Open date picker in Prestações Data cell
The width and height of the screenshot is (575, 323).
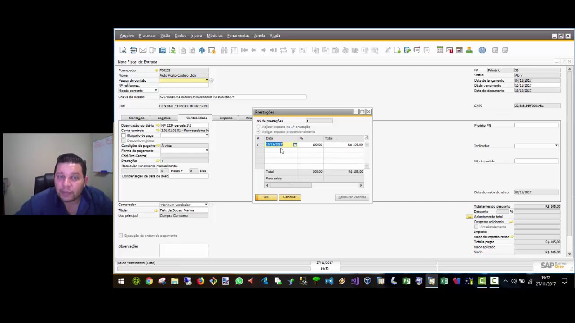coord(295,144)
